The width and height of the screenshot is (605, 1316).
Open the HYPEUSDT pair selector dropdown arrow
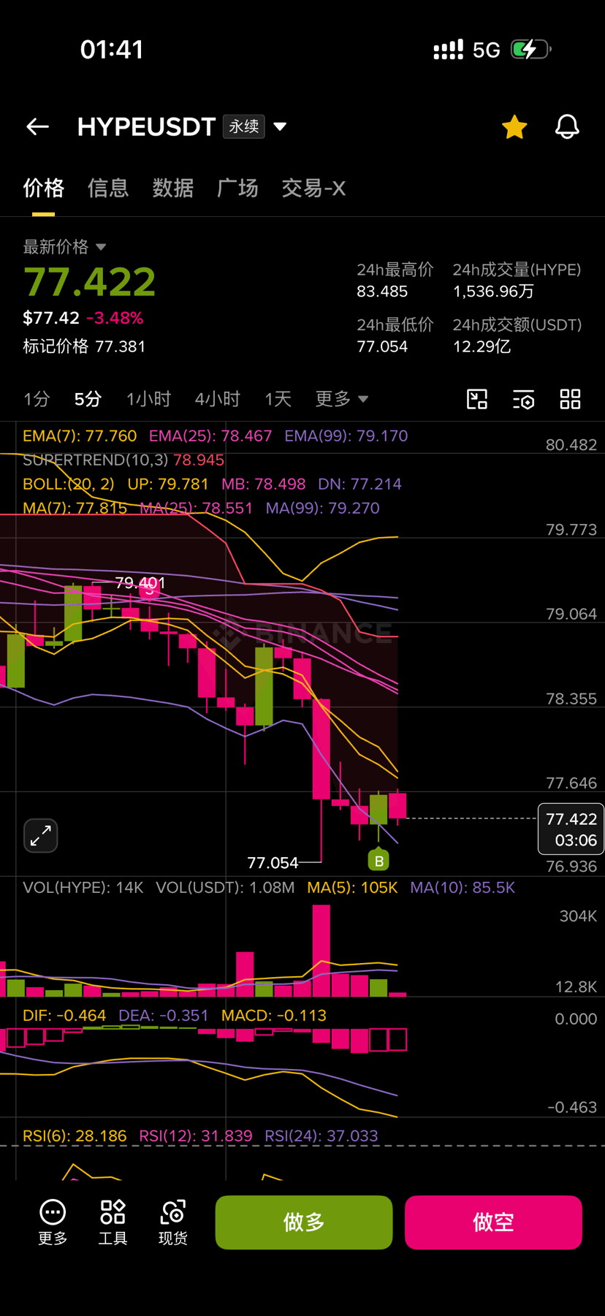[x=279, y=126]
